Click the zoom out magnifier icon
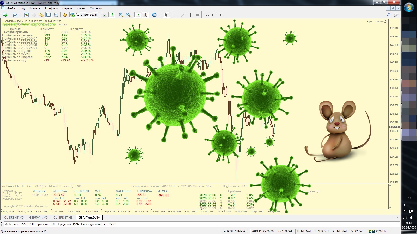The image size is (417, 234). [128, 15]
